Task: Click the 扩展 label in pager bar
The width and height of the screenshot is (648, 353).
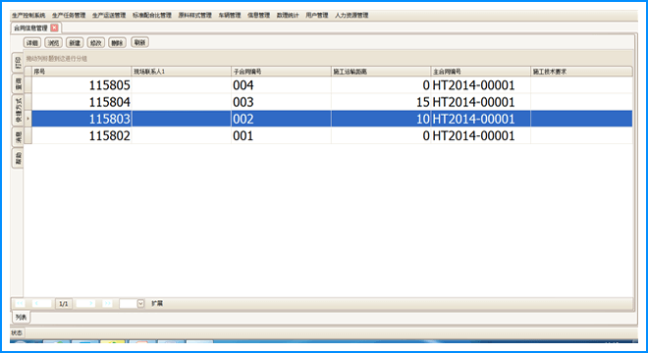Action: point(157,303)
